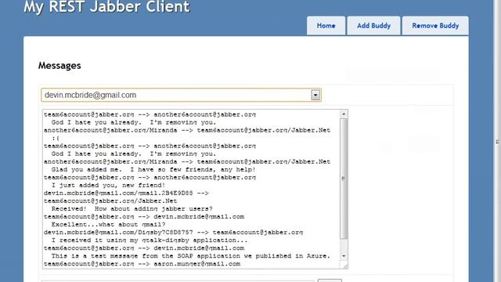Image resolution: width=501 pixels, height=282 pixels.
Task: Click the line 'Received! How about adding jabber users?'
Action: 132,209
